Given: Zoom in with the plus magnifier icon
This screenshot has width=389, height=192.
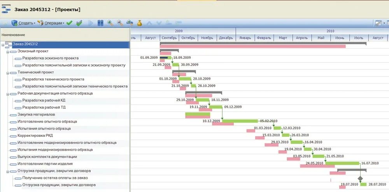Looking at the screenshot, I should (x=110, y=23).
